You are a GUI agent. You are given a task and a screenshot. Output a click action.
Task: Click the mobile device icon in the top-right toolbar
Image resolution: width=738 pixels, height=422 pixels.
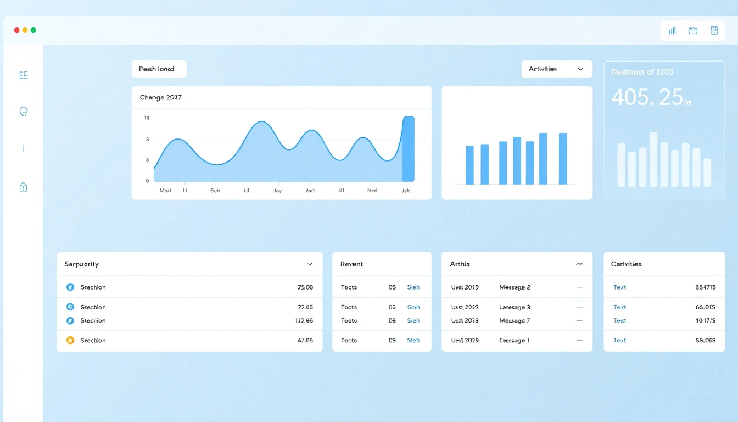pyautogui.click(x=714, y=30)
